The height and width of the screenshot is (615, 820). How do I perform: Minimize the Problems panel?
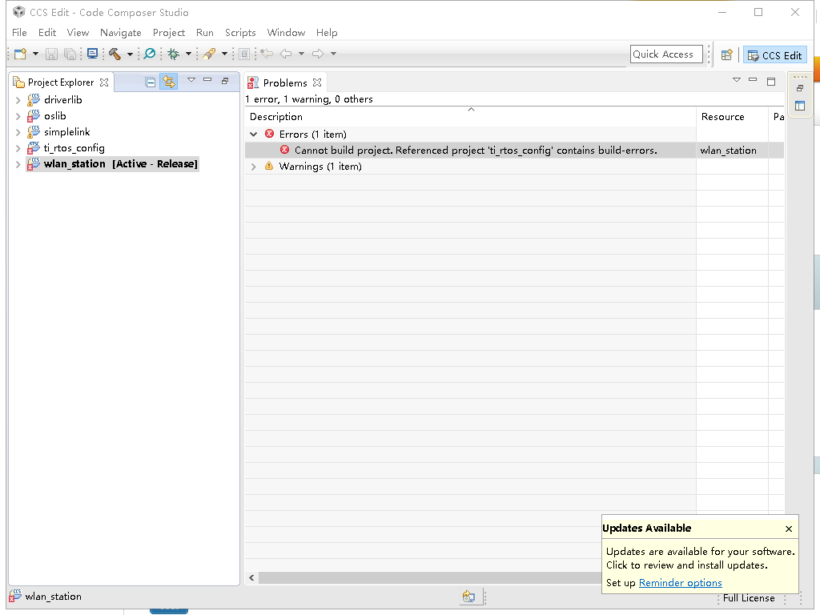[753, 80]
